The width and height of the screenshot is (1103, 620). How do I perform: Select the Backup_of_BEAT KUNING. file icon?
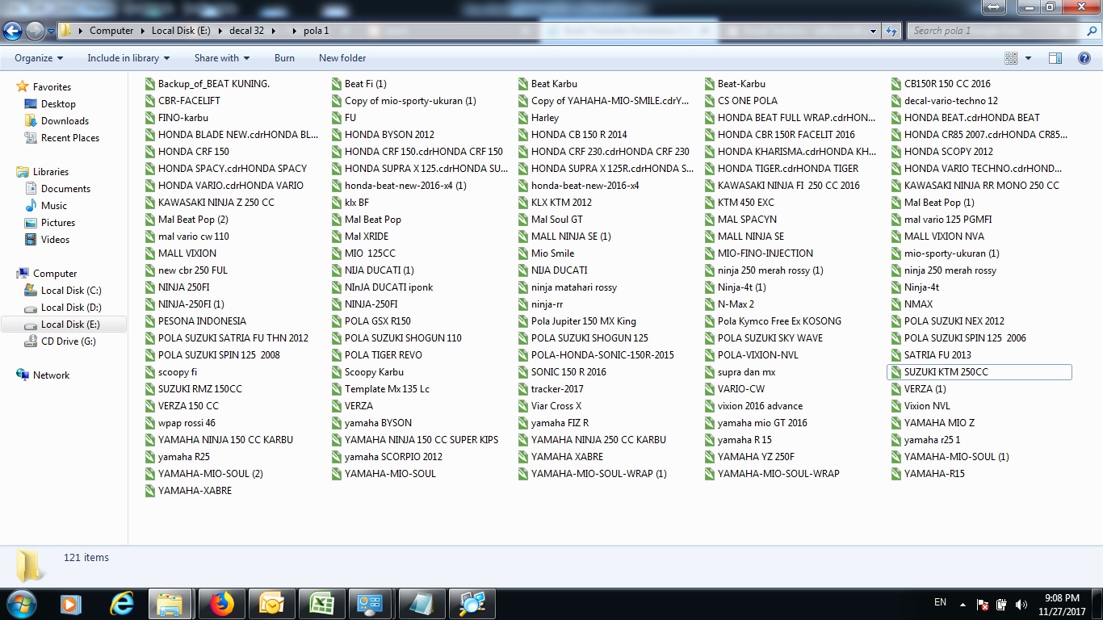point(149,84)
